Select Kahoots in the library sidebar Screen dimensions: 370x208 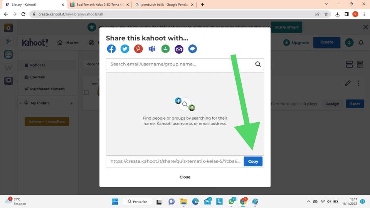47,65
